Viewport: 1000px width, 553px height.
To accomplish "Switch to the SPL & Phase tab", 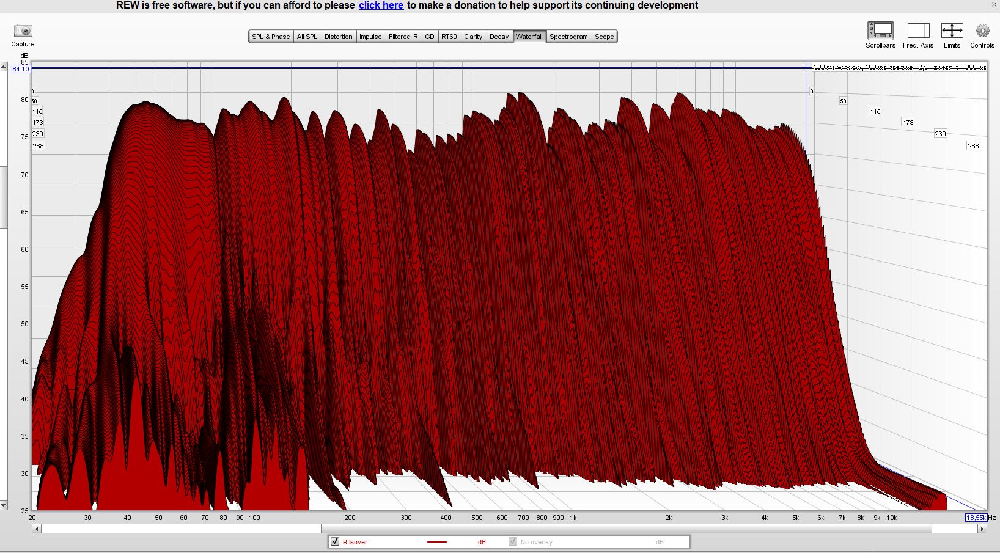I will pyautogui.click(x=271, y=37).
